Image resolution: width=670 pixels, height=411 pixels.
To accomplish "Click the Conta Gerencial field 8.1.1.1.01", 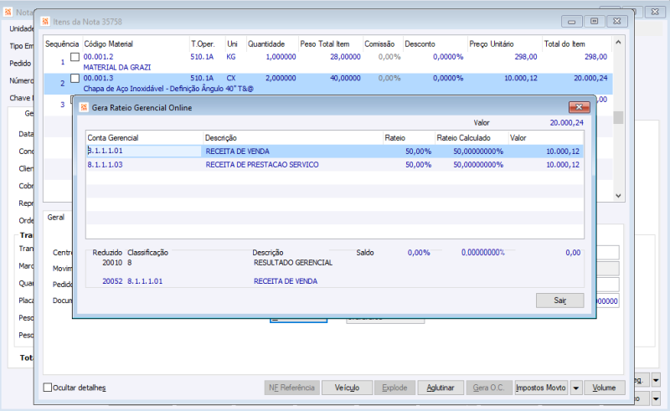I will tap(143, 151).
